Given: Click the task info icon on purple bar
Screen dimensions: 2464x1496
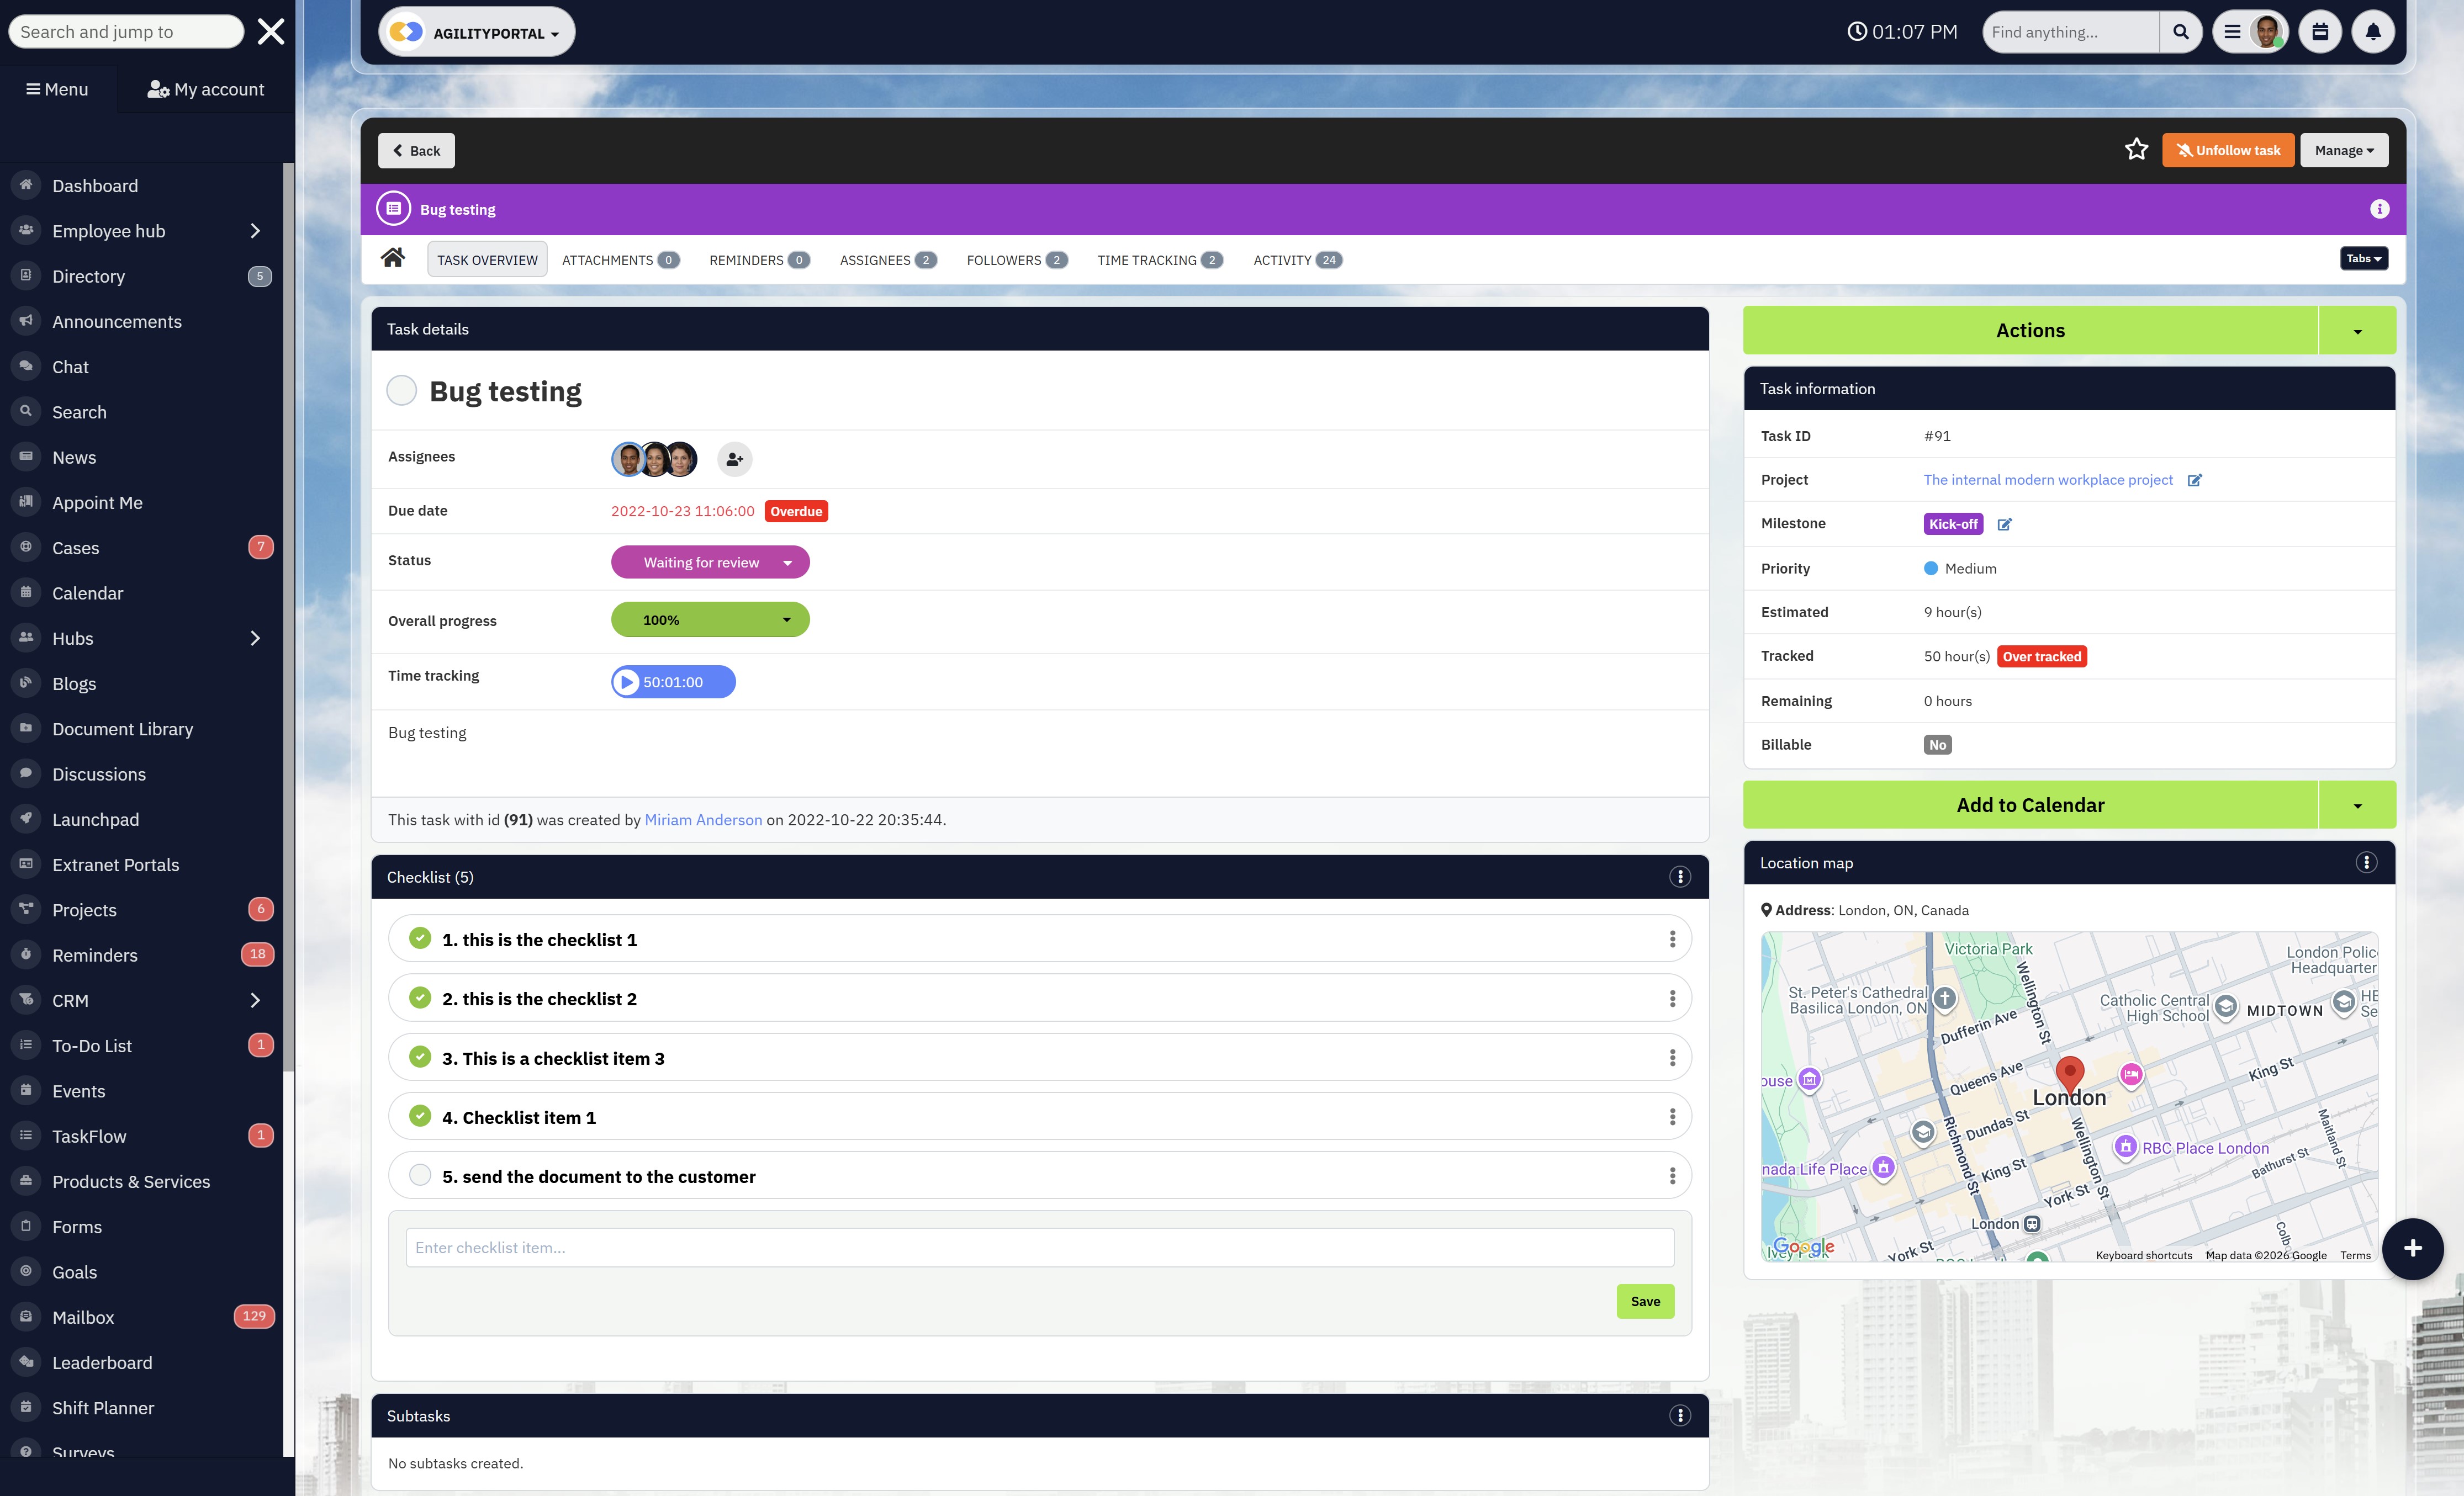Looking at the screenshot, I should 2379,209.
